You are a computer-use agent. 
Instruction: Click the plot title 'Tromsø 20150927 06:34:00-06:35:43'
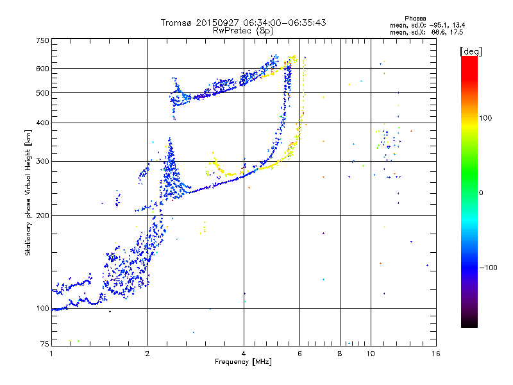[243, 22]
